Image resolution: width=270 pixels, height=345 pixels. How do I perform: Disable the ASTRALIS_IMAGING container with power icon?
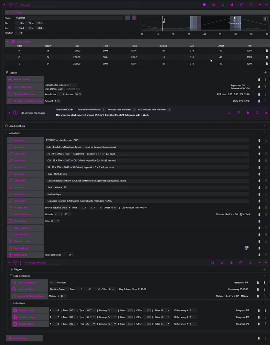222,263
